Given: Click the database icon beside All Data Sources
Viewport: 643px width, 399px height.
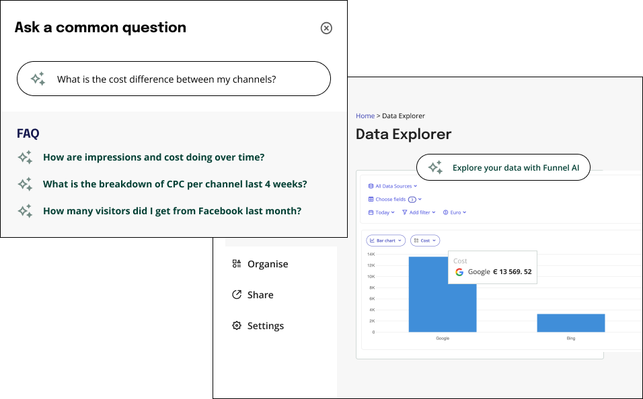Looking at the screenshot, I should point(371,186).
